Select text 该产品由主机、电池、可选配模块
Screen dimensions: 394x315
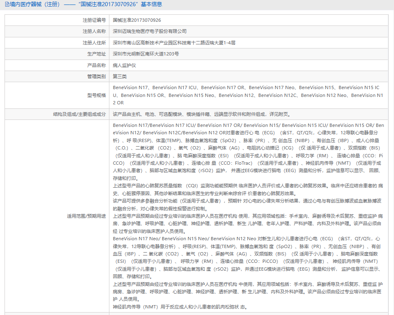202,114
